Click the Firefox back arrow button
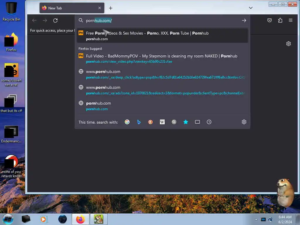 tap(35, 21)
